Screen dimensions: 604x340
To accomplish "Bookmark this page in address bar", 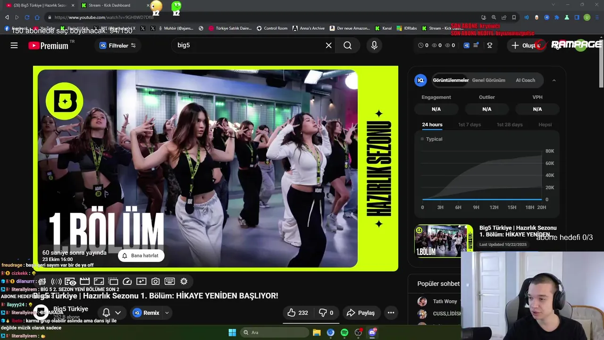I will coord(514,17).
